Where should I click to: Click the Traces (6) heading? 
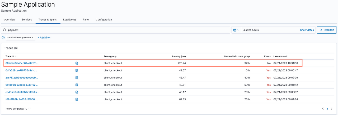tap(11, 48)
